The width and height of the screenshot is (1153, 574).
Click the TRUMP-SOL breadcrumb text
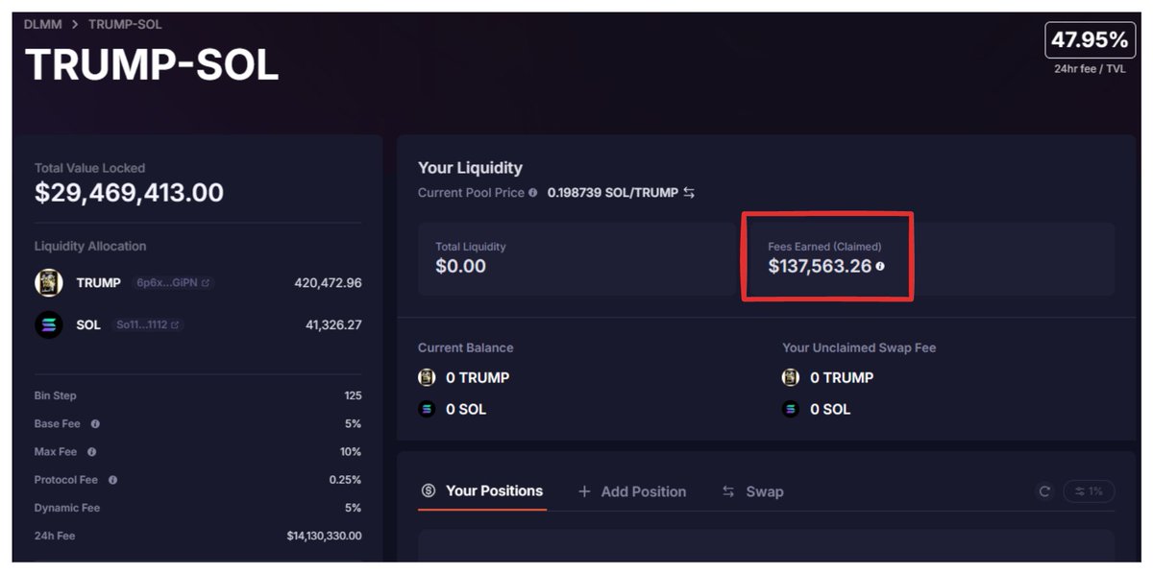click(125, 24)
